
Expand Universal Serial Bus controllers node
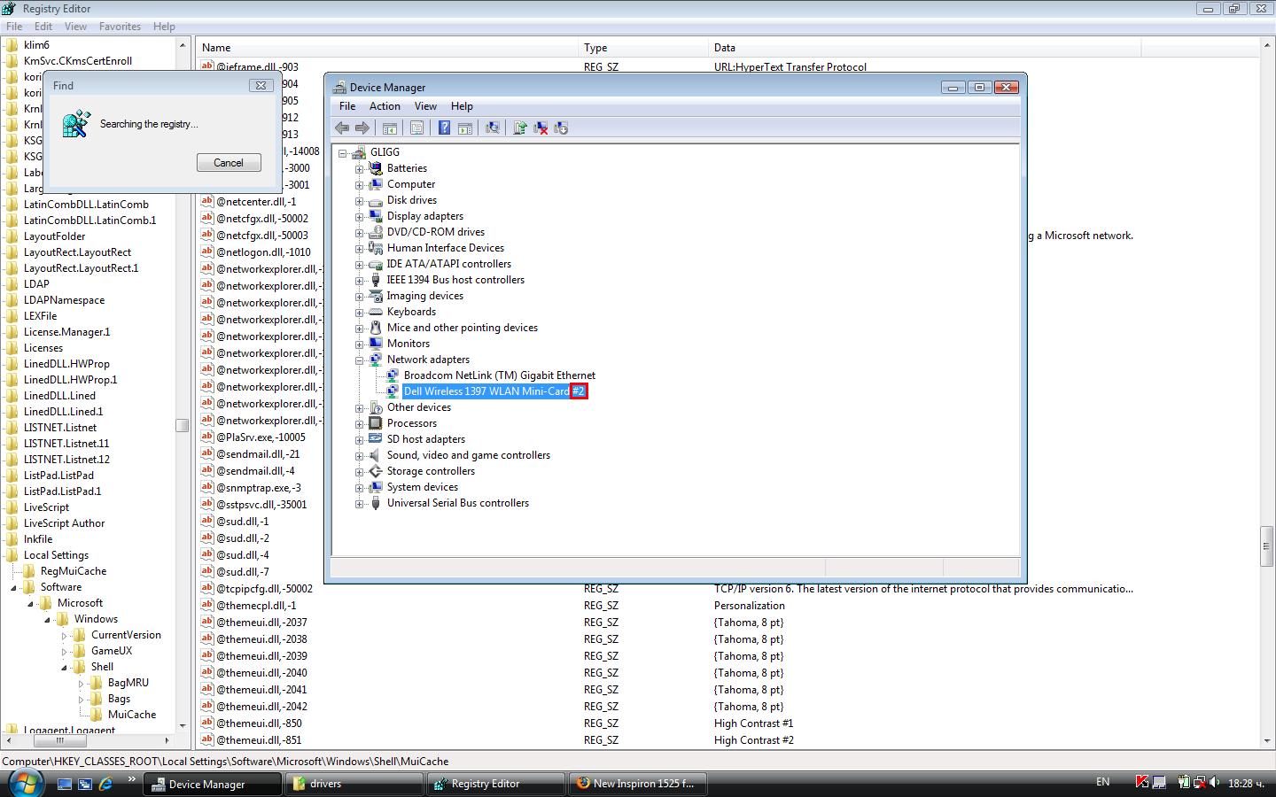[360, 503]
